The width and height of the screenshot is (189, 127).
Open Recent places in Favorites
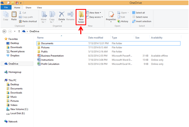[x=15, y=51]
